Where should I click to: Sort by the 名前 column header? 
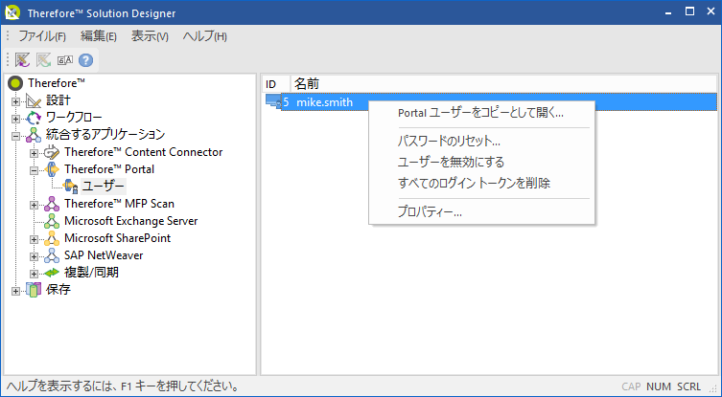pyautogui.click(x=503, y=84)
